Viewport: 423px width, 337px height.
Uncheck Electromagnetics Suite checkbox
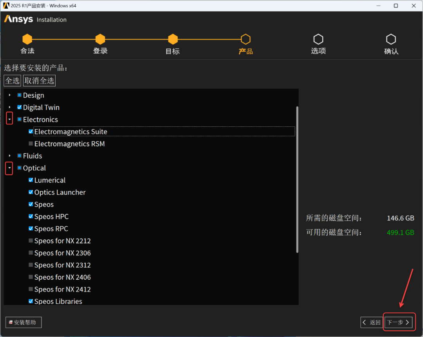point(31,131)
